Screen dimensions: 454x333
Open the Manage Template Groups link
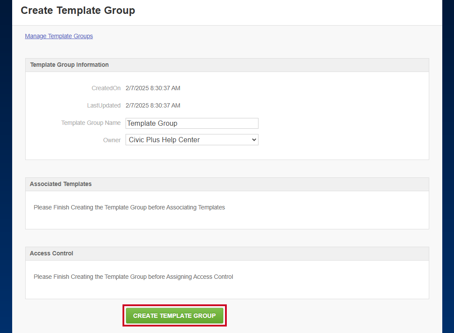59,36
